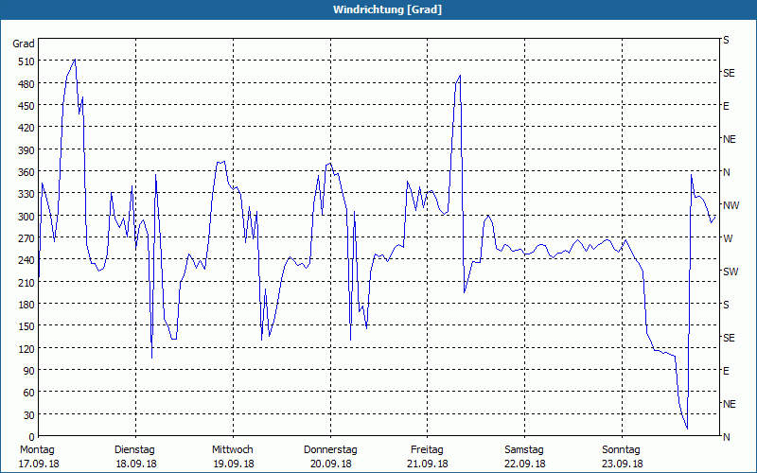Click the "Windrichtung [Grad]" chart title

[x=387, y=9]
